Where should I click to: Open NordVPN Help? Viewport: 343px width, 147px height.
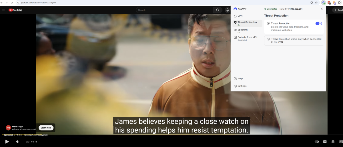(x=238, y=78)
